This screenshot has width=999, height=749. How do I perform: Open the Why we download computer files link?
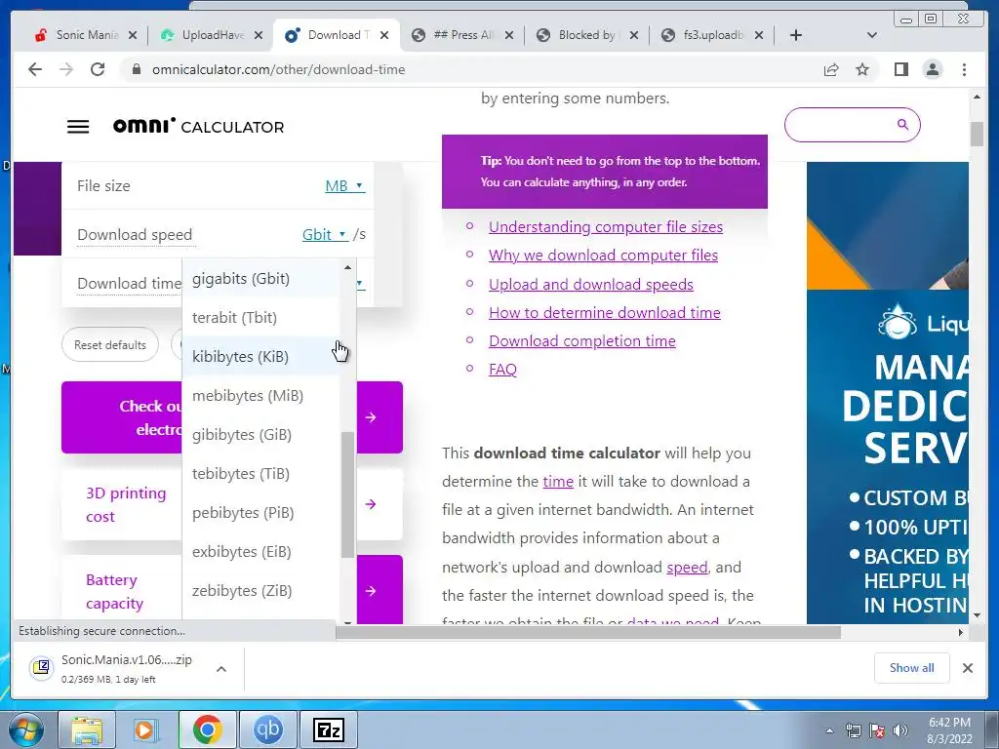click(603, 255)
